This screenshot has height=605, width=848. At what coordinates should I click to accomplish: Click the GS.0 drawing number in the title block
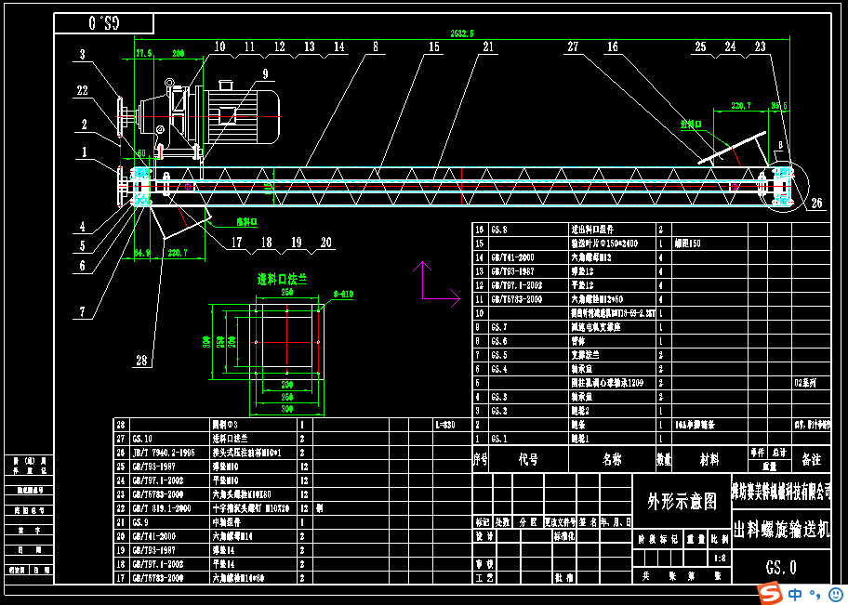click(781, 567)
